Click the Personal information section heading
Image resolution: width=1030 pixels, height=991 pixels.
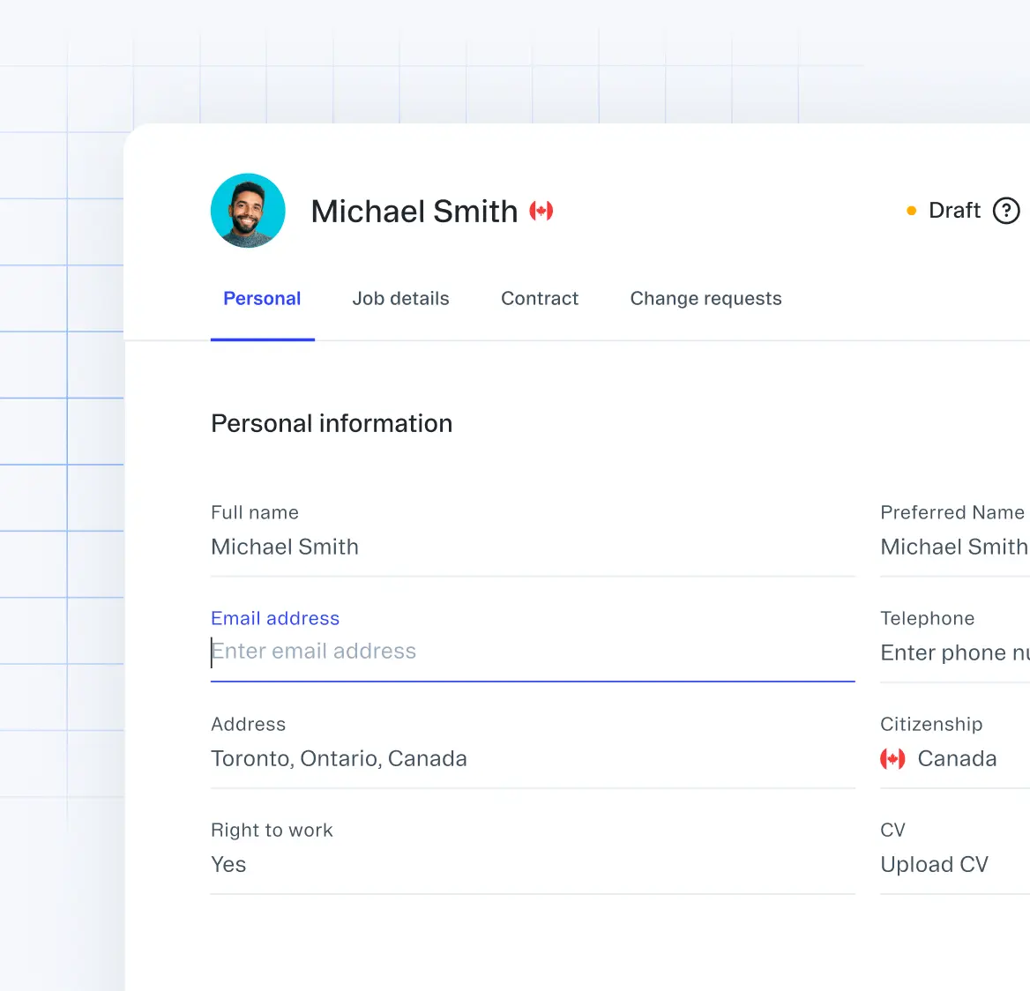pyautogui.click(x=332, y=423)
